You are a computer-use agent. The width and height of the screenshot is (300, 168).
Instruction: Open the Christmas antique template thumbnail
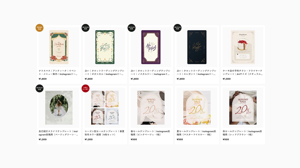59,47
